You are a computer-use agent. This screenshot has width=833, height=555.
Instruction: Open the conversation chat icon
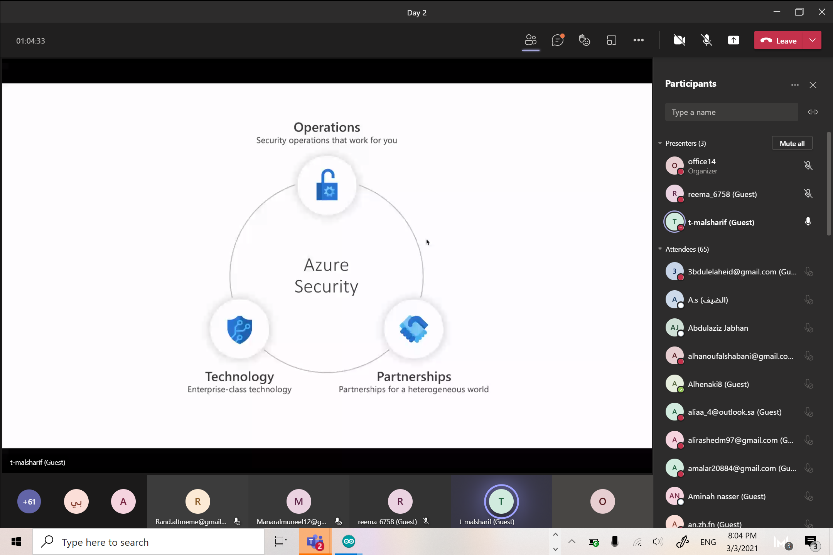tap(557, 40)
